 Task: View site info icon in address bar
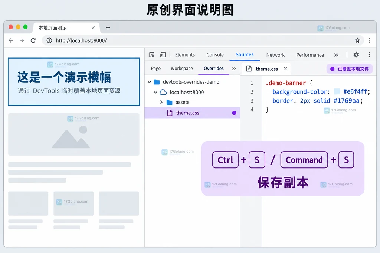pyautogui.click(x=49, y=40)
